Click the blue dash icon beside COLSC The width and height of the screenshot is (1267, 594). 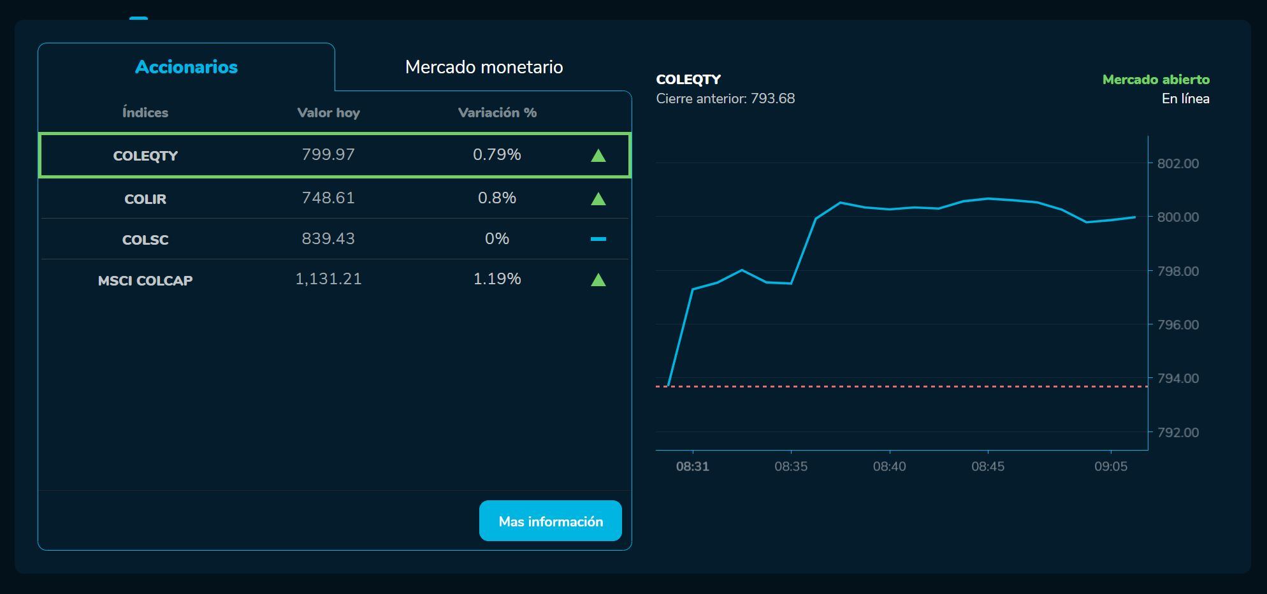(x=598, y=239)
